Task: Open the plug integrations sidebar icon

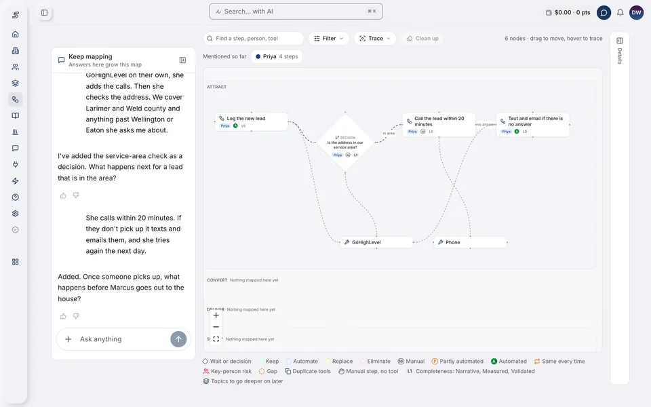Action: [x=16, y=164]
